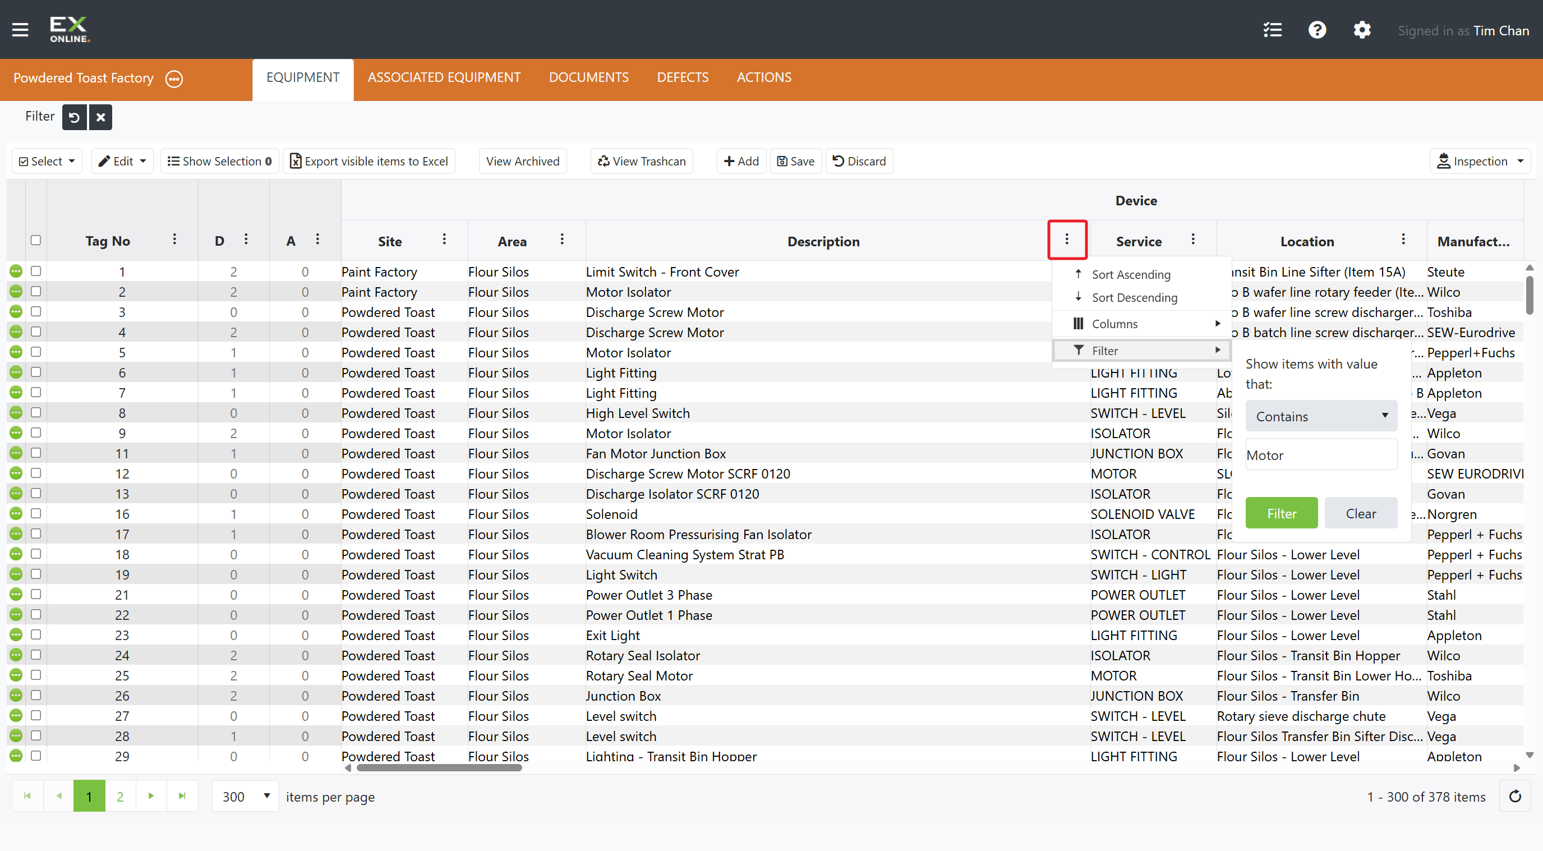
Task: Open the Tag No column menu icon
Action: click(x=174, y=239)
